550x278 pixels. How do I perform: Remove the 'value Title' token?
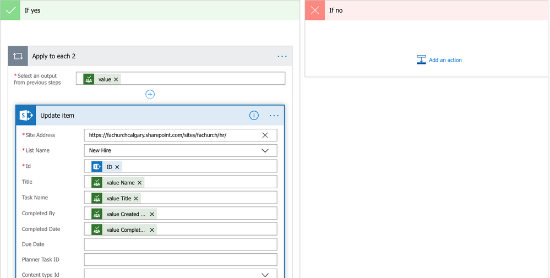click(136, 198)
